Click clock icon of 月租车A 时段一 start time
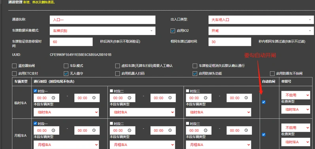 click(53, 130)
